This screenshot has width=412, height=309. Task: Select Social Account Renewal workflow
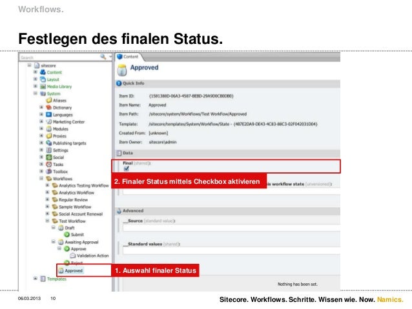(81, 214)
